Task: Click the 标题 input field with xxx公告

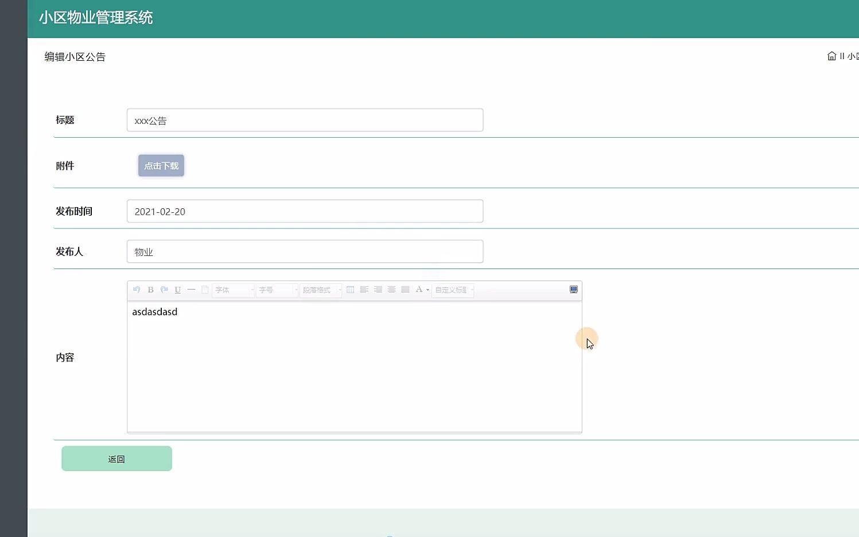Action: [x=305, y=120]
